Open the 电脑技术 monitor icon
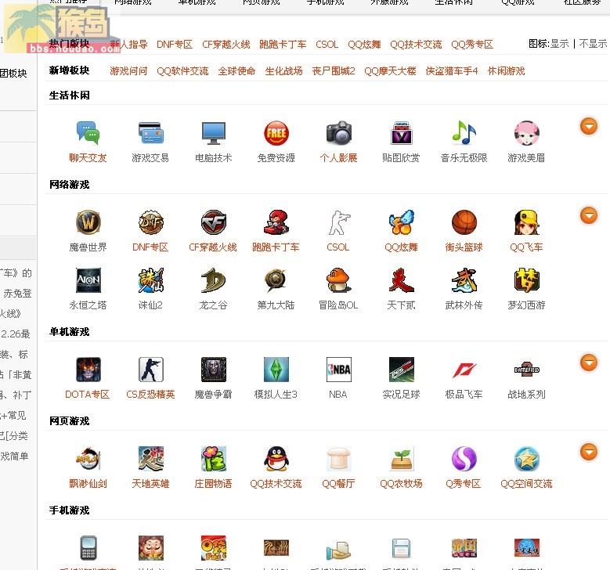This screenshot has height=570, width=610. pos(214,132)
